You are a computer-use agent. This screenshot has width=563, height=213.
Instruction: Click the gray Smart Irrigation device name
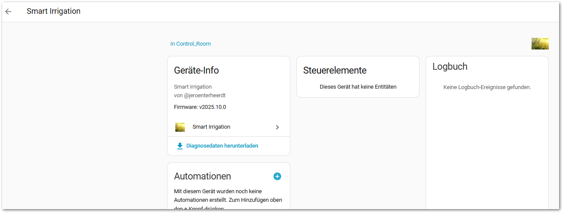point(193,87)
